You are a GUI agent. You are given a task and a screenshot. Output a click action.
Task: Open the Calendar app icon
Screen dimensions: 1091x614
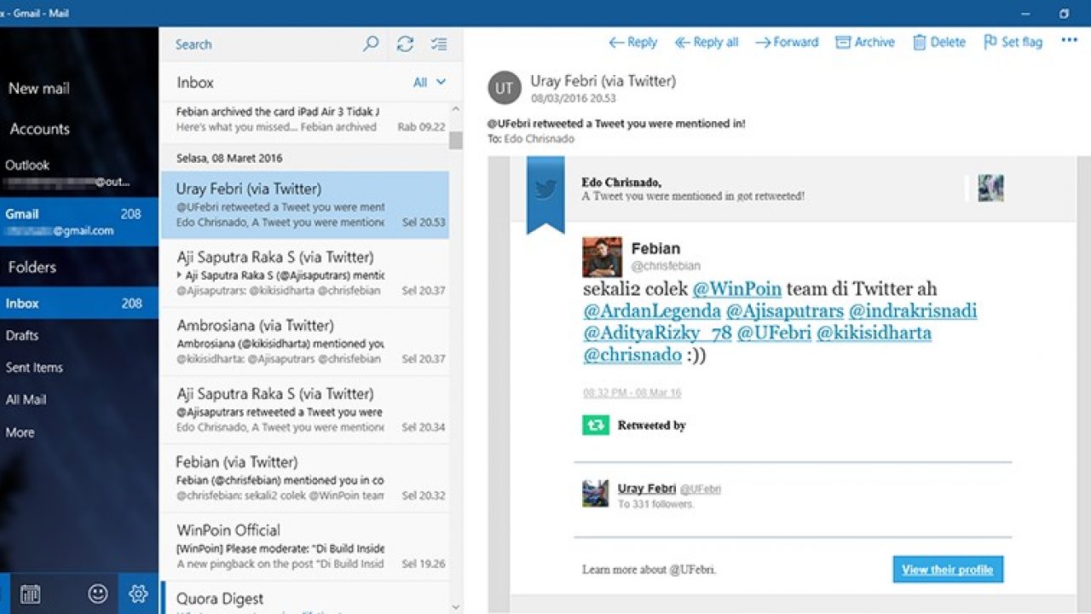point(31,594)
